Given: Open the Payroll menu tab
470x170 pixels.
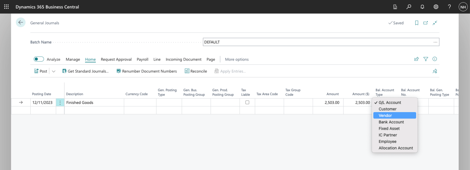Looking at the screenshot, I should point(142,59).
